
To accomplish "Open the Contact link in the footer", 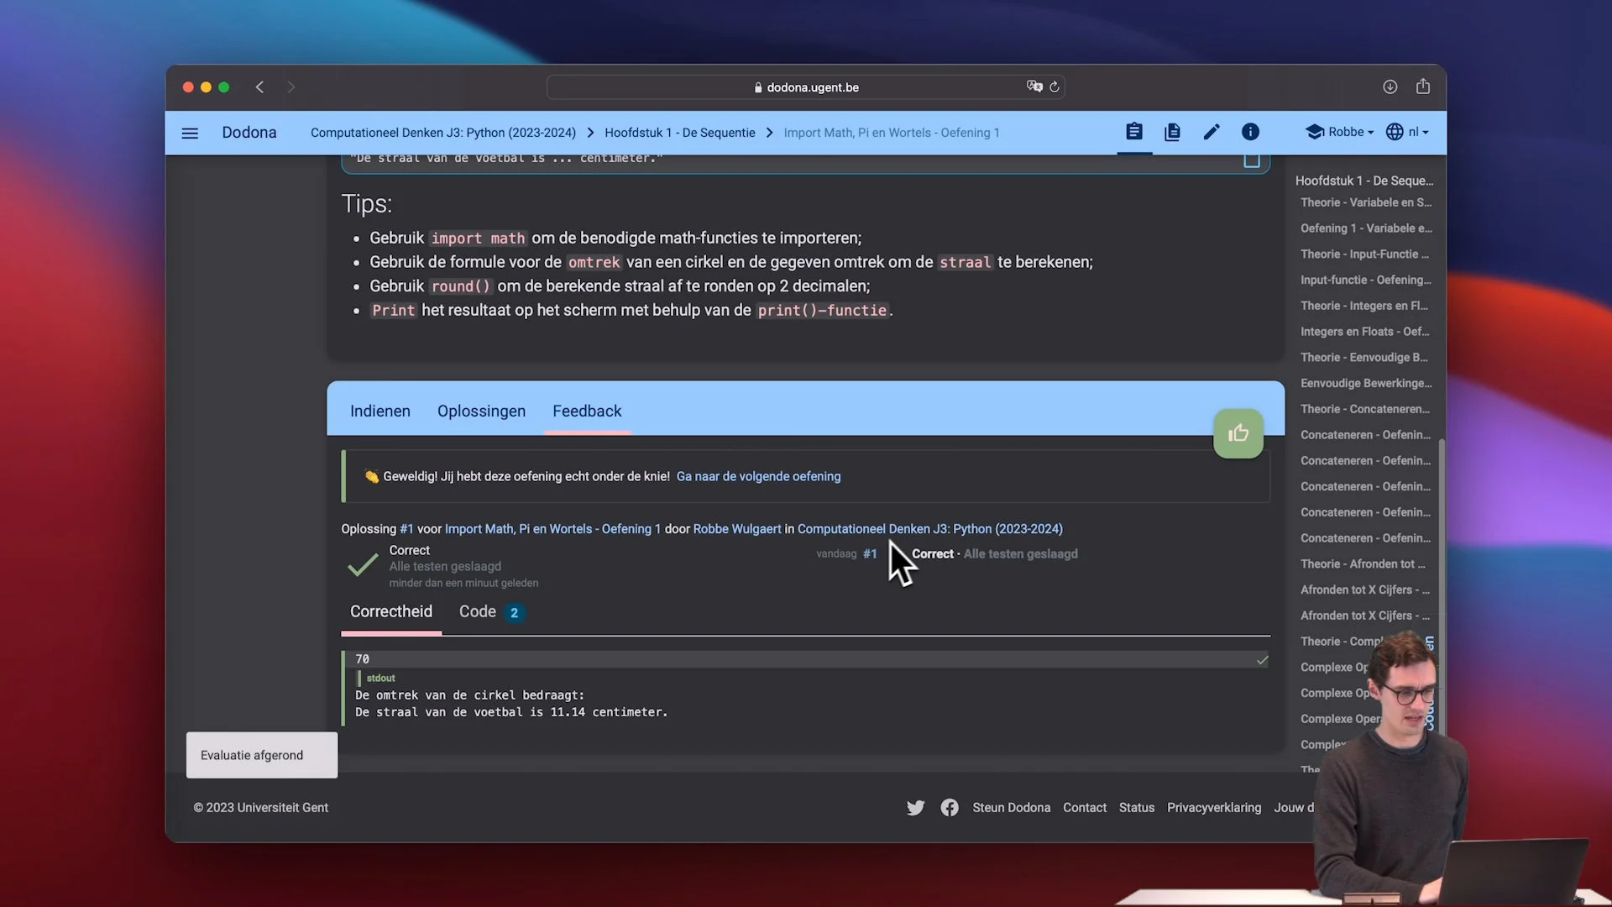I will 1084,807.
